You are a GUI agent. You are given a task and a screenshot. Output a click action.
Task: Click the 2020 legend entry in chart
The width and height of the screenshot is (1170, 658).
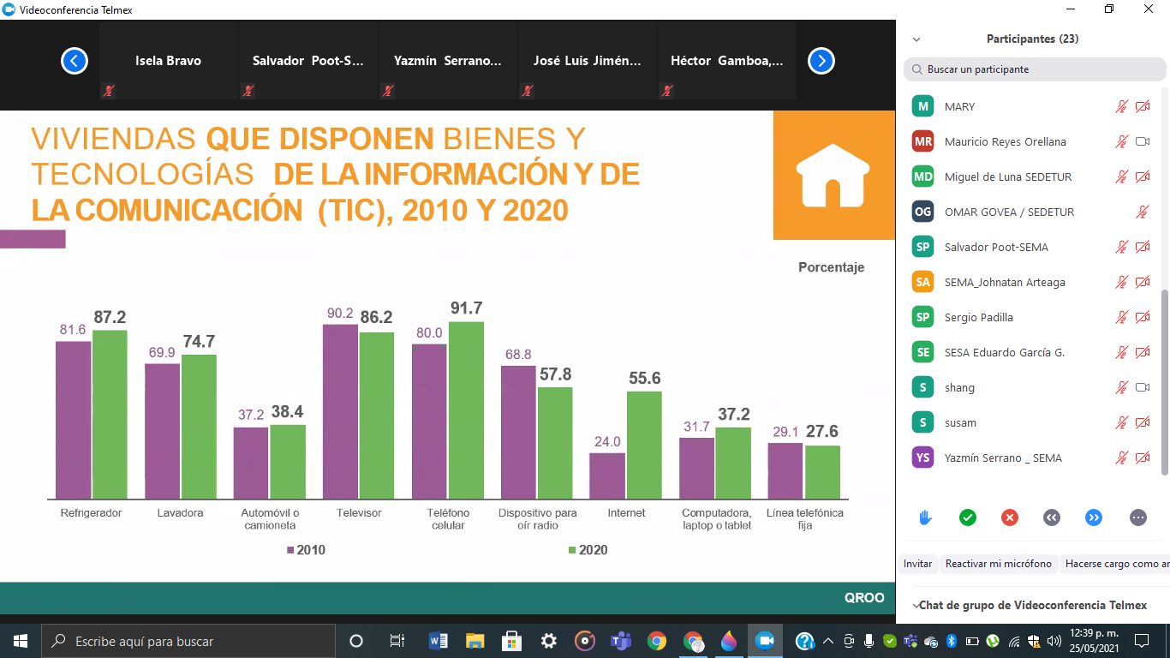pos(588,550)
